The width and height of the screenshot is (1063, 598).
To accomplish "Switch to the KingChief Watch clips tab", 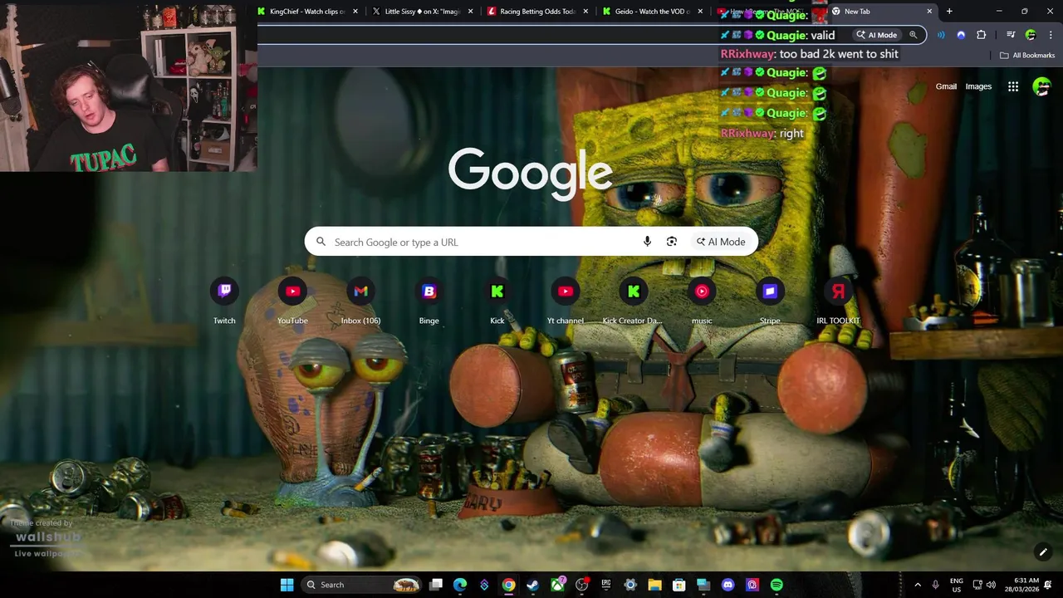I will 309,12.
